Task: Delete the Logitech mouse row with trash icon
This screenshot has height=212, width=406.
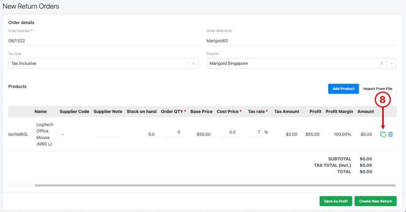Action: point(390,134)
